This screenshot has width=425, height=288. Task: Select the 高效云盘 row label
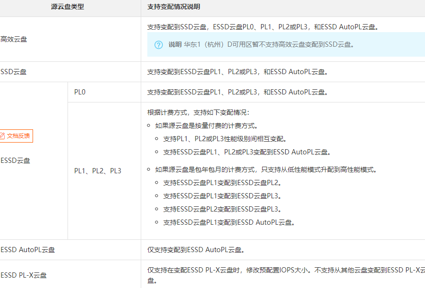tap(14, 39)
